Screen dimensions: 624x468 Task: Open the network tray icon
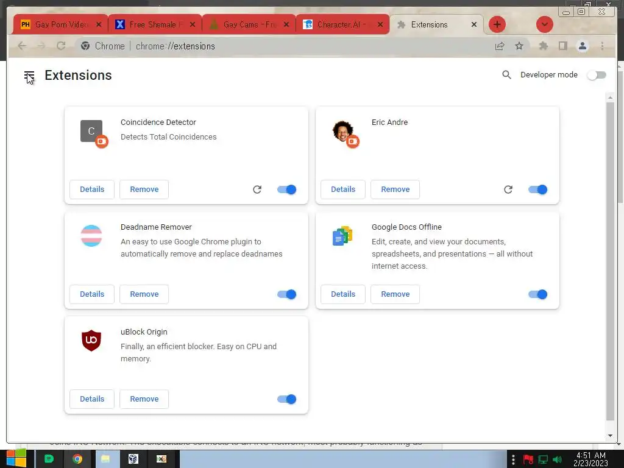tap(543, 459)
